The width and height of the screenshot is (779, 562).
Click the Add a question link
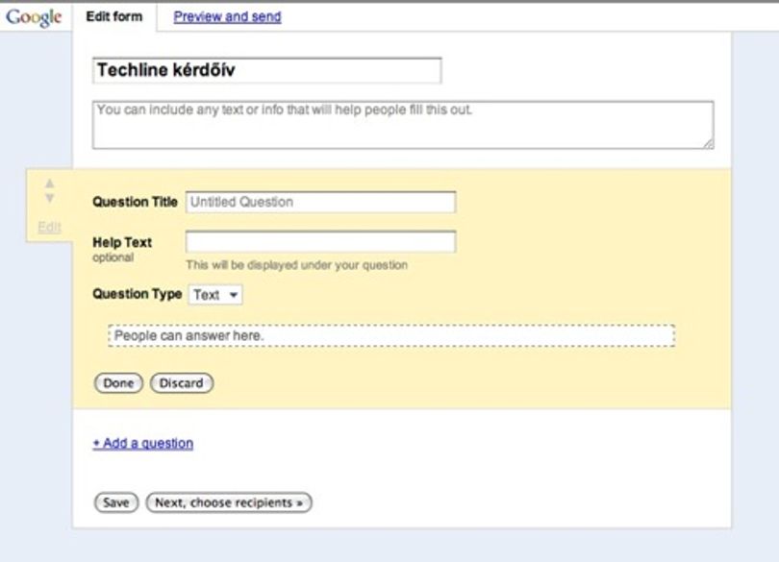143,443
